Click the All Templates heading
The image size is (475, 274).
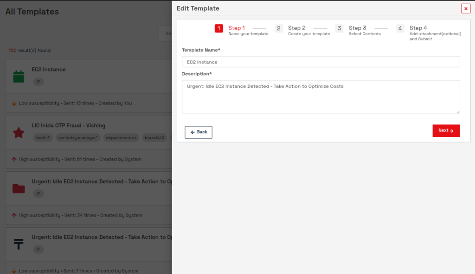32,12
